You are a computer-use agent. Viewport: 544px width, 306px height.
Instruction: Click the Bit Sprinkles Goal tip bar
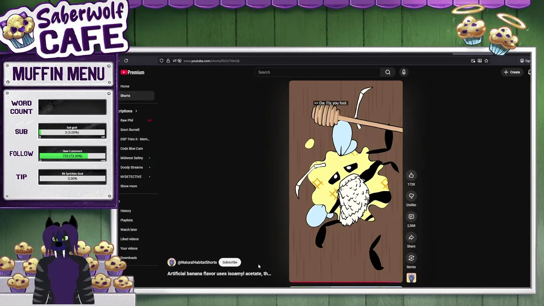(x=72, y=178)
